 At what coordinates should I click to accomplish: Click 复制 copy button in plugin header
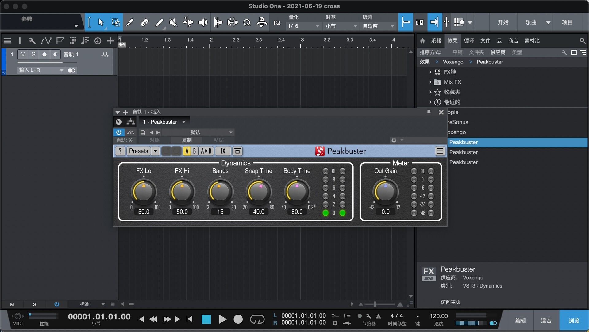187,140
